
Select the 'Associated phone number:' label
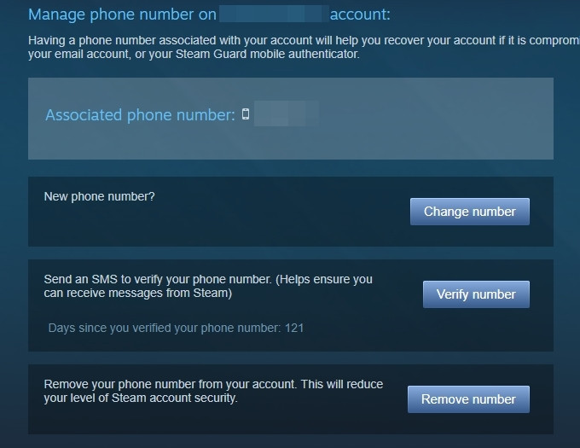(x=140, y=115)
